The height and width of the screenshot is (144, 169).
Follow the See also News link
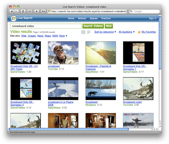pos(40,36)
